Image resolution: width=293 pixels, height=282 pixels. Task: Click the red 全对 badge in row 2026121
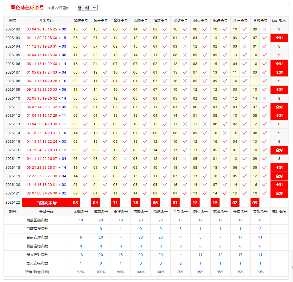[x=279, y=193]
